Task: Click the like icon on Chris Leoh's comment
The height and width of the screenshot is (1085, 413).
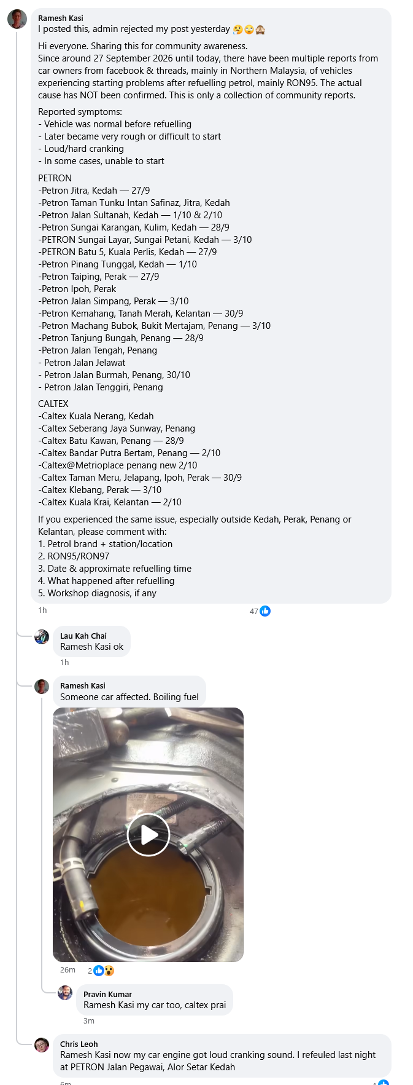Action: point(384,1083)
